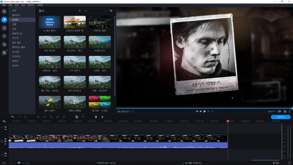This screenshot has width=293, height=165.
Task: Open the Transition wizard icon
Action: pos(77,117)
